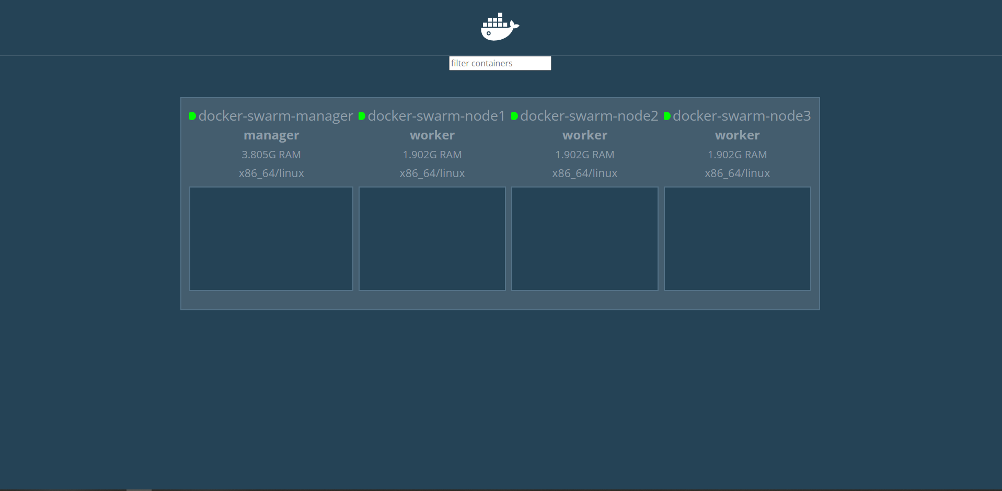Click the green status indicator for docker-swarm-node3

click(x=666, y=116)
